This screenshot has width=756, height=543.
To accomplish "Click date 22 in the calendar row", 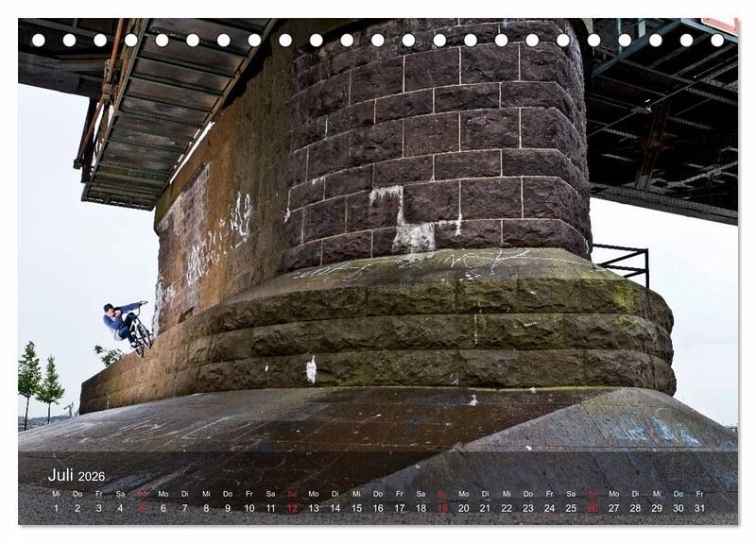I will click(x=507, y=508).
